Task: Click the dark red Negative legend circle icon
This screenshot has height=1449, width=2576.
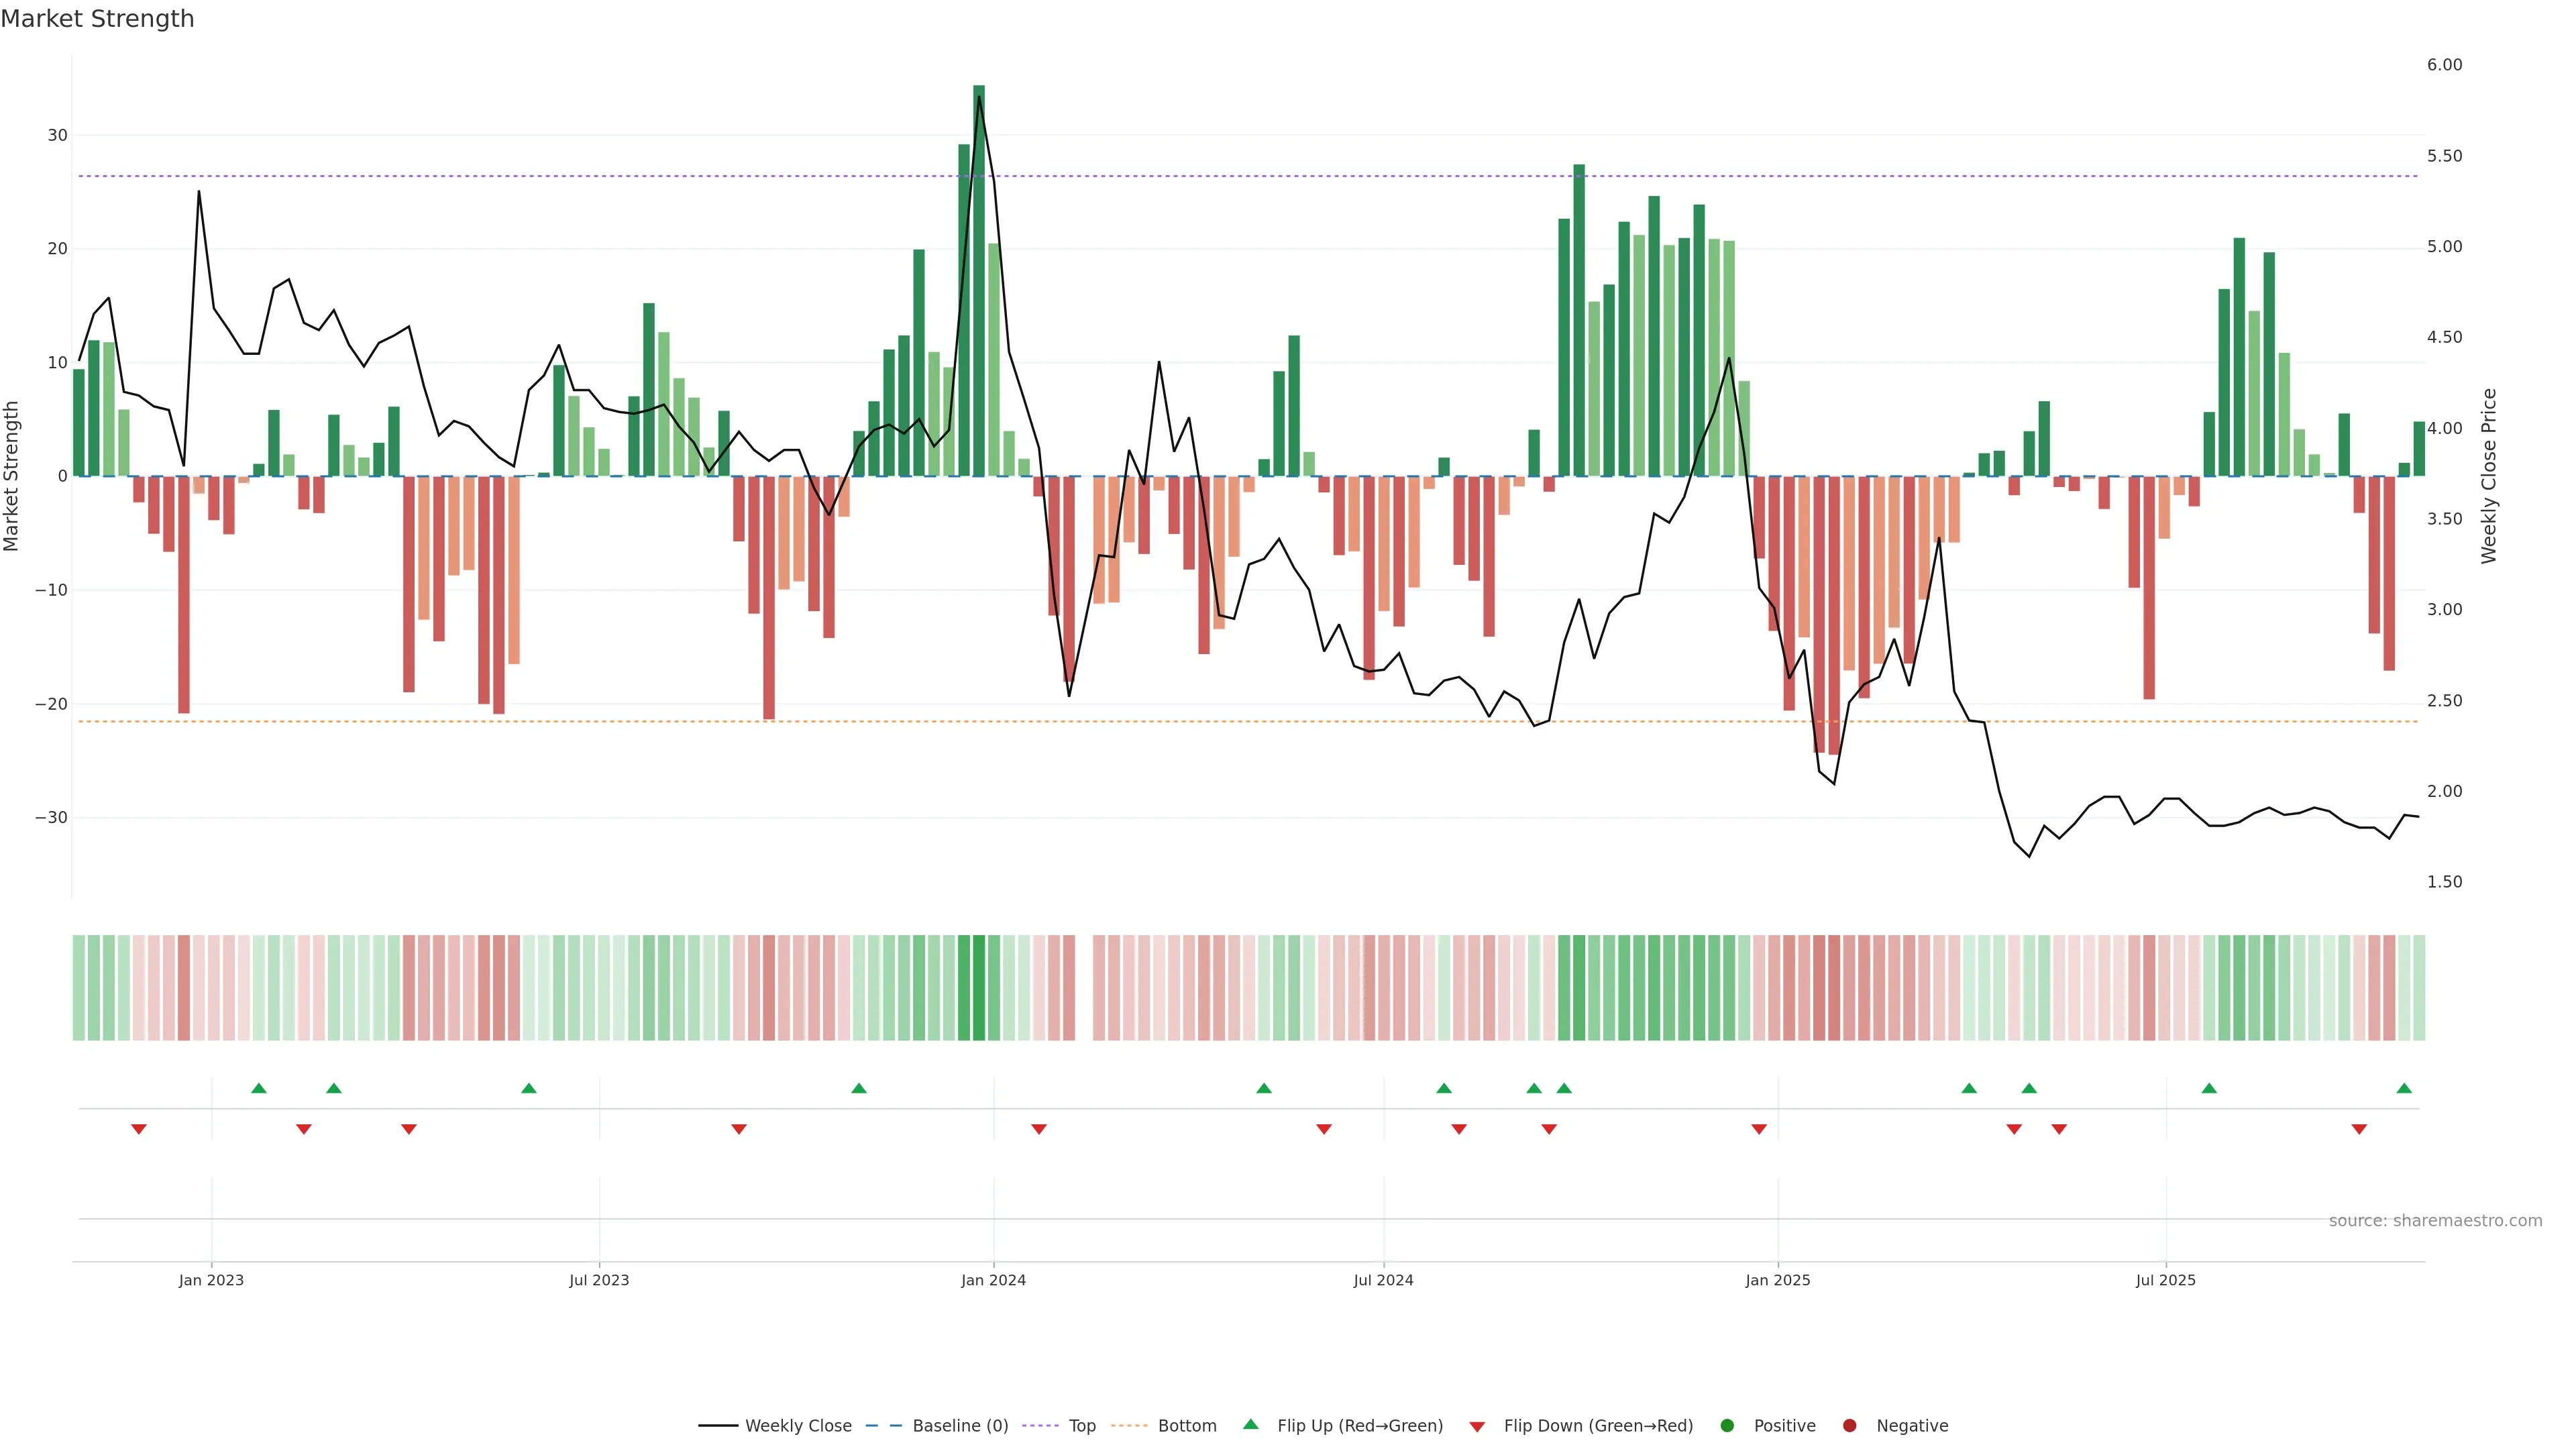Action: click(x=1849, y=1426)
